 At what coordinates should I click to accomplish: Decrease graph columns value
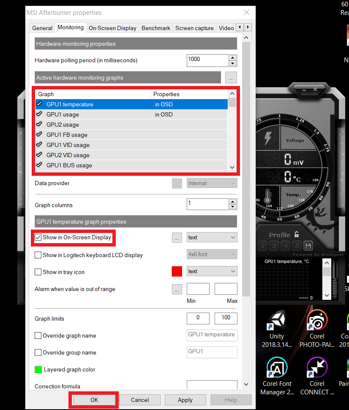(x=232, y=207)
